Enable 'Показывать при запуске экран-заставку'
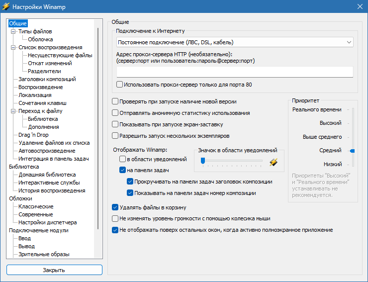368x282 pixels. (115, 124)
